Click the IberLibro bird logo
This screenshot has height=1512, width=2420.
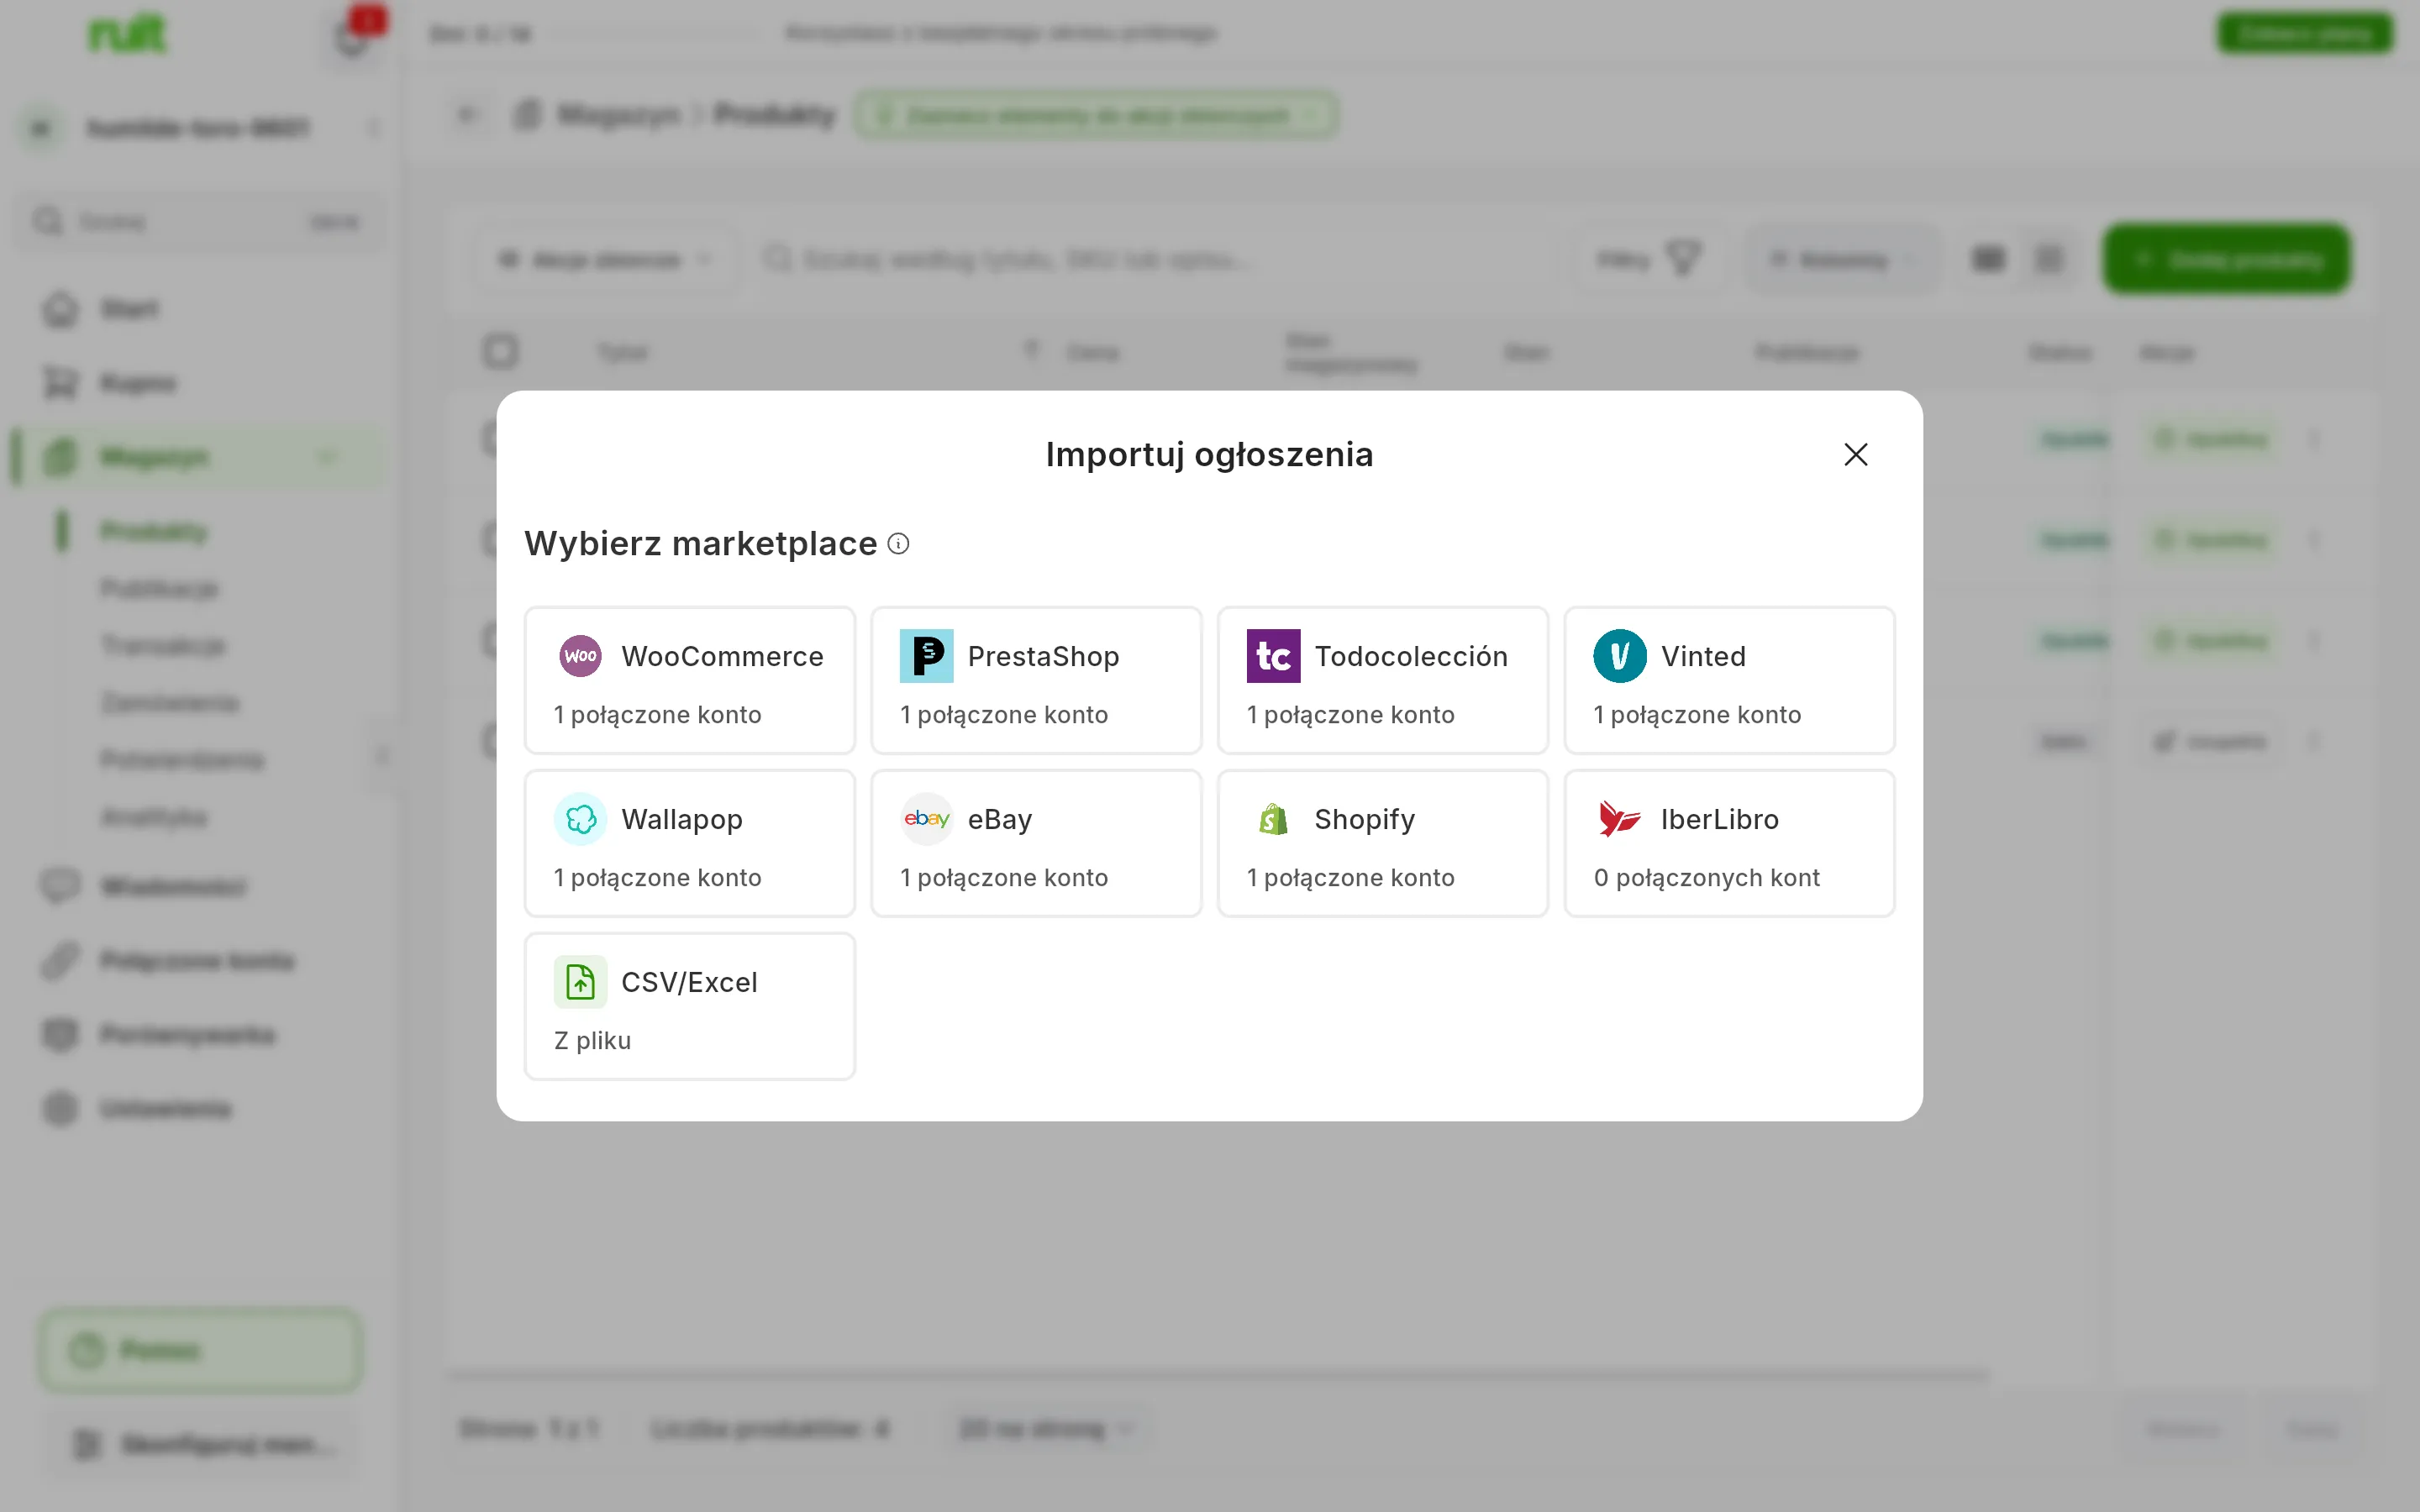[1619, 819]
